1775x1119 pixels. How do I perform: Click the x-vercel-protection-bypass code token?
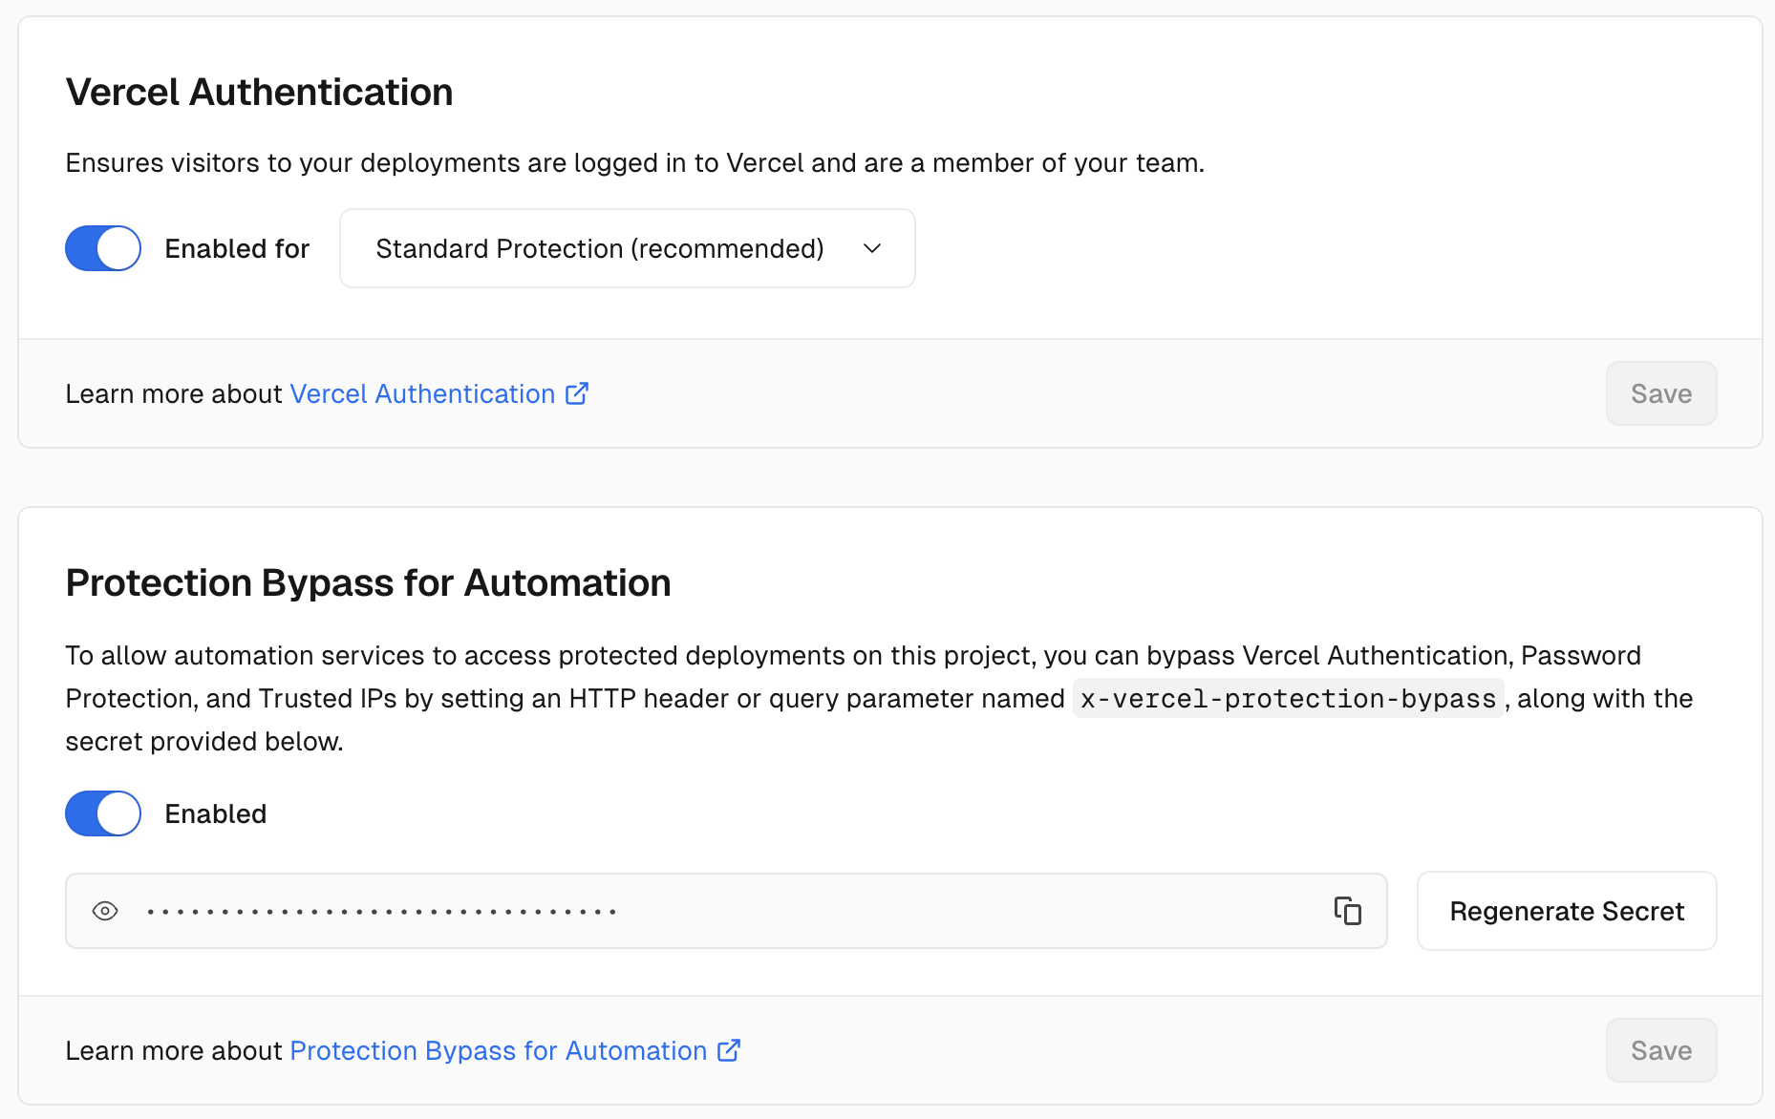pyautogui.click(x=1287, y=699)
